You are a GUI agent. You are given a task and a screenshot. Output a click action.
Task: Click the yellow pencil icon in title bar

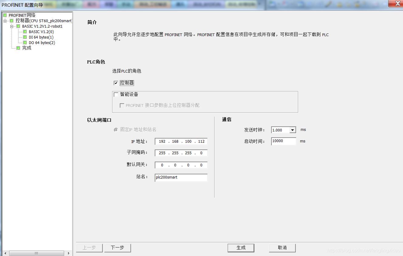(328, 5)
